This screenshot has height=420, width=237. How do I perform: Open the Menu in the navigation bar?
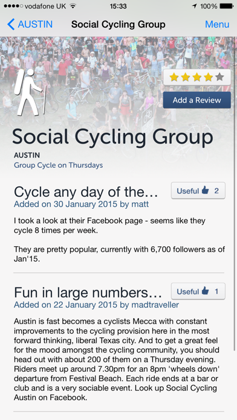(x=217, y=24)
